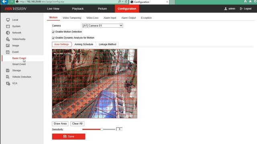
Task: Open the Video Tampering tab
Action: click(x=72, y=18)
